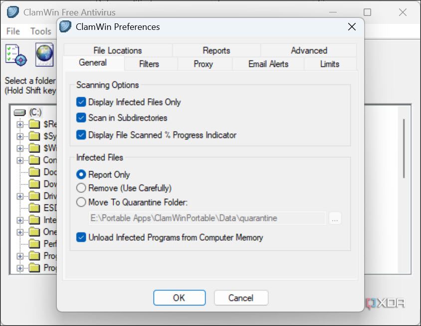The image size is (421, 326).
Task: Click Cancel to discard preferences
Action: pyautogui.click(x=241, y=298)
